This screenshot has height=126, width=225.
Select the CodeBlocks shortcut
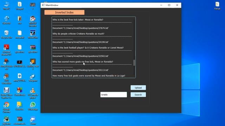click(x=20, y=92)
